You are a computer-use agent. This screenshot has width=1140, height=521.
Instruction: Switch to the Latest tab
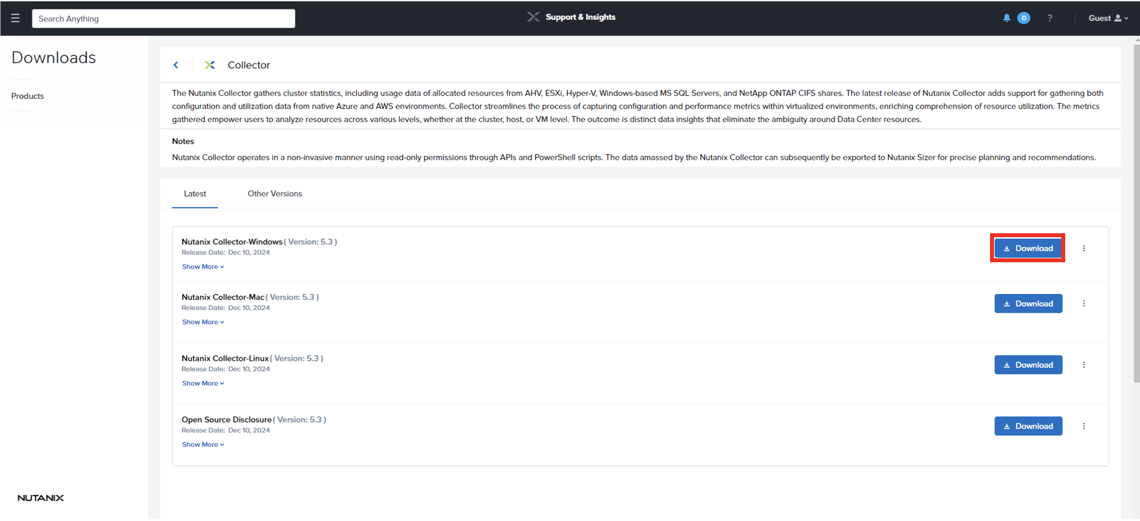click(195, 194)
